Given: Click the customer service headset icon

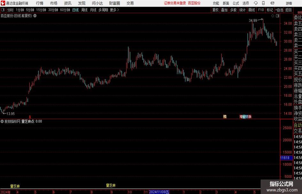Looking at the screenshot, I should click(x=256, y=3).
